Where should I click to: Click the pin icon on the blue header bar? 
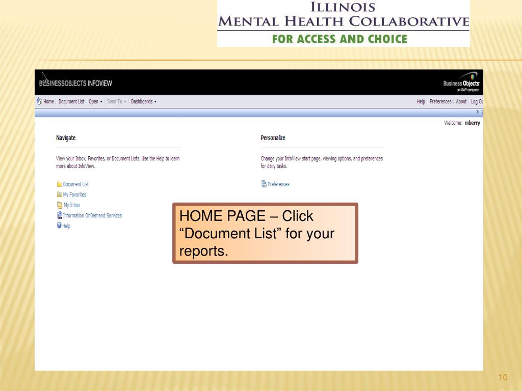point(478,112)
